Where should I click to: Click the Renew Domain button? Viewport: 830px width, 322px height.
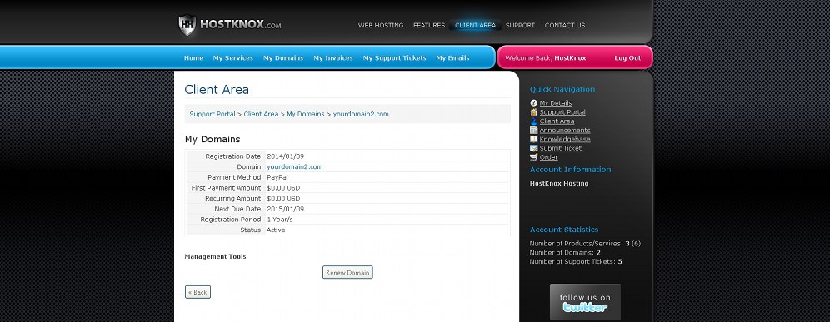point(347,272)
